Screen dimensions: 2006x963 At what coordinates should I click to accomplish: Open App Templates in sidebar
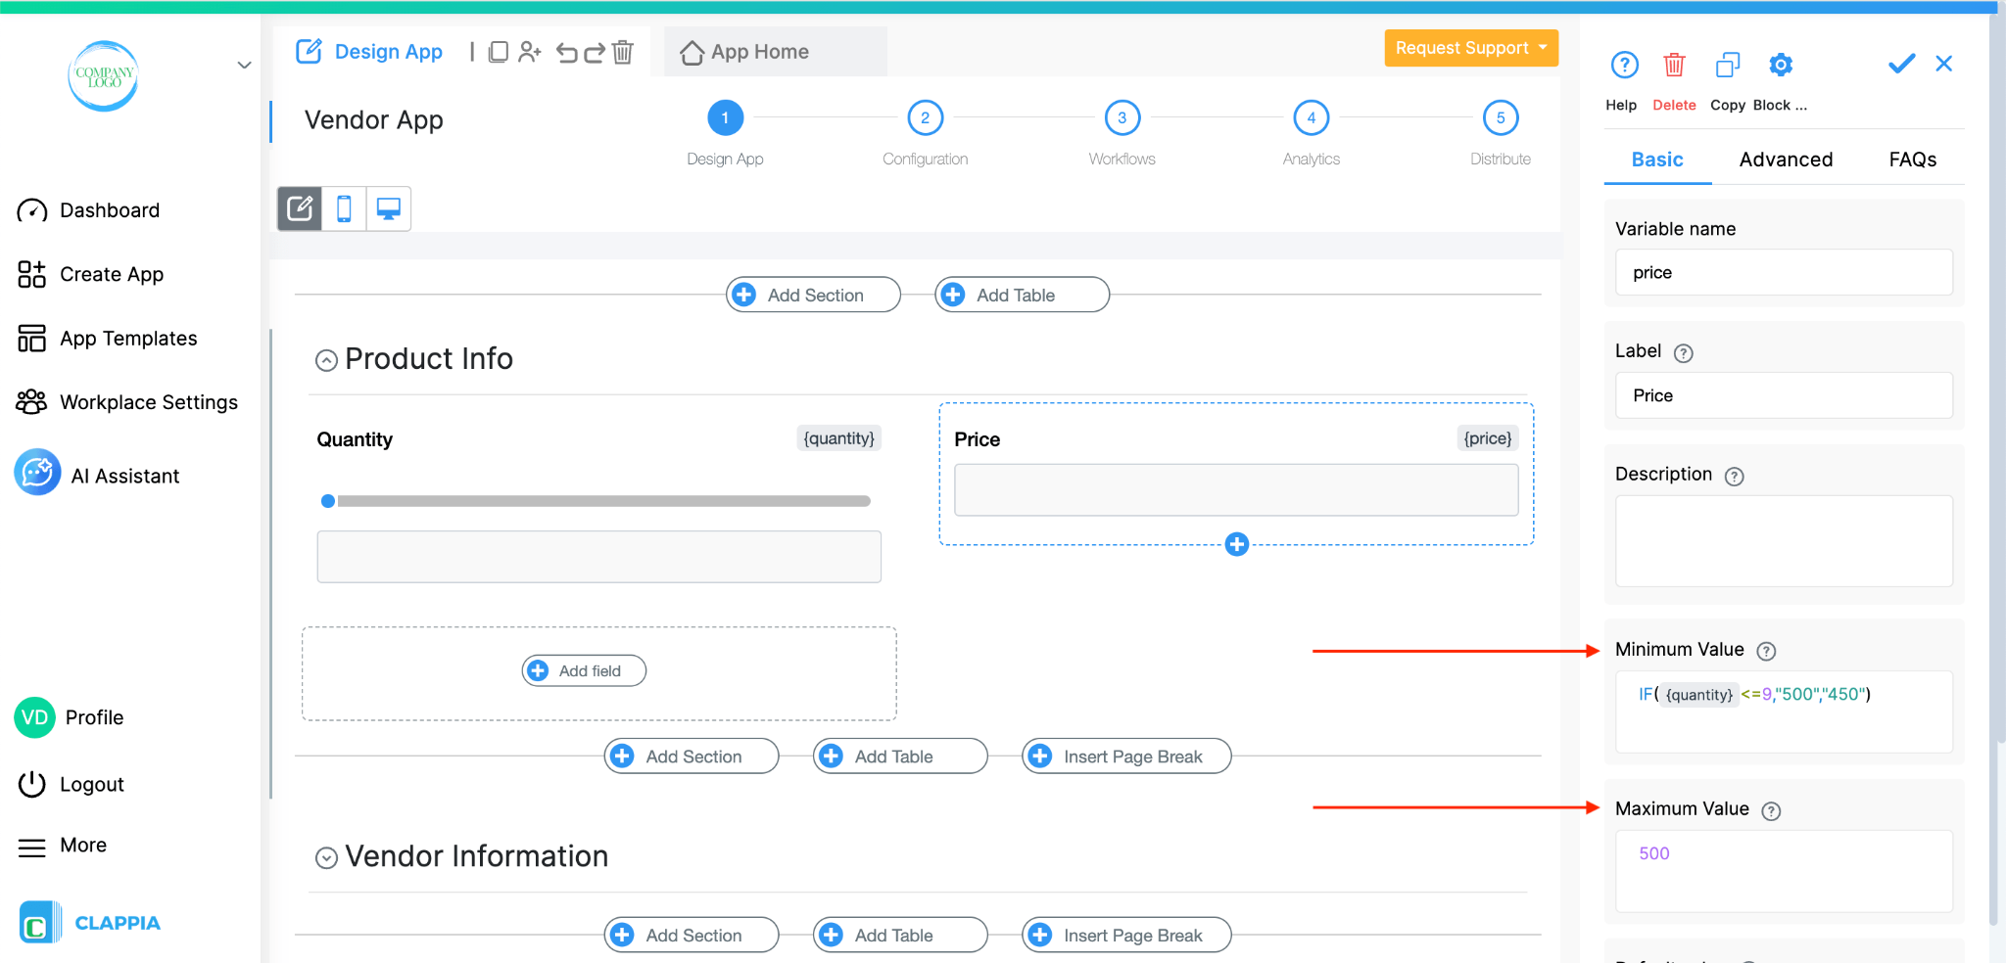pyautogui.click(x=107, y=339)
